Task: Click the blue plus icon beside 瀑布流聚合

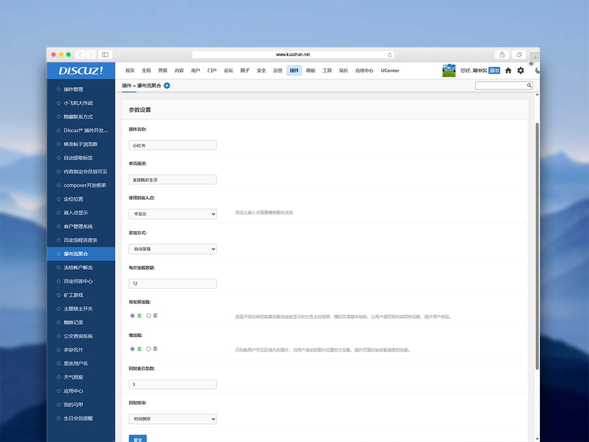Action: (x=167, y=85)
